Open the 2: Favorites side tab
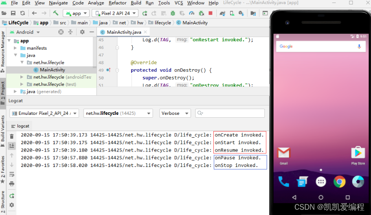Screen dimensions: 371x215 tap(3, 169)
